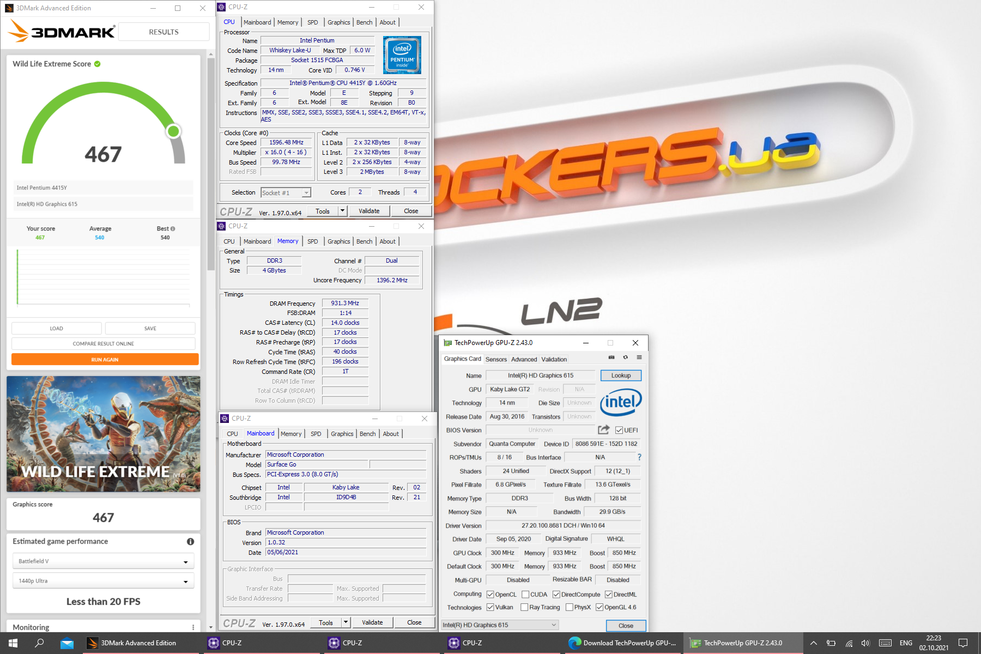The image size is (981, 654).
Task: Open GPU selector dropdown in GPU-Z
Action: pyautogui.click(x=500, y=625)
